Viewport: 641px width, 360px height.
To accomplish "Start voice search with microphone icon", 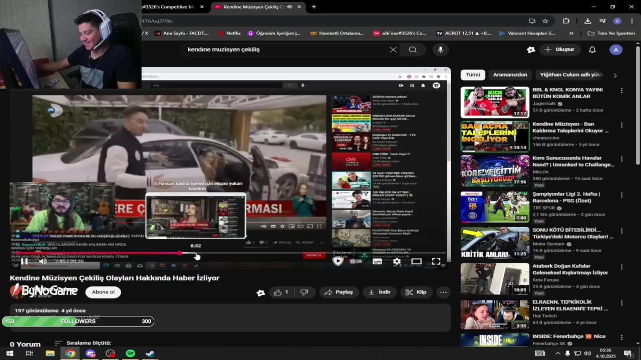I will click(x=441, y=49).
